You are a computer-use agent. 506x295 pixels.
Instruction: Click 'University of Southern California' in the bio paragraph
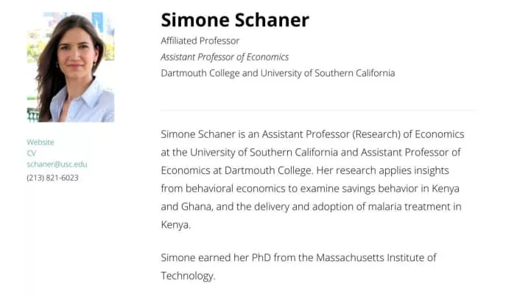coord(267,153)
